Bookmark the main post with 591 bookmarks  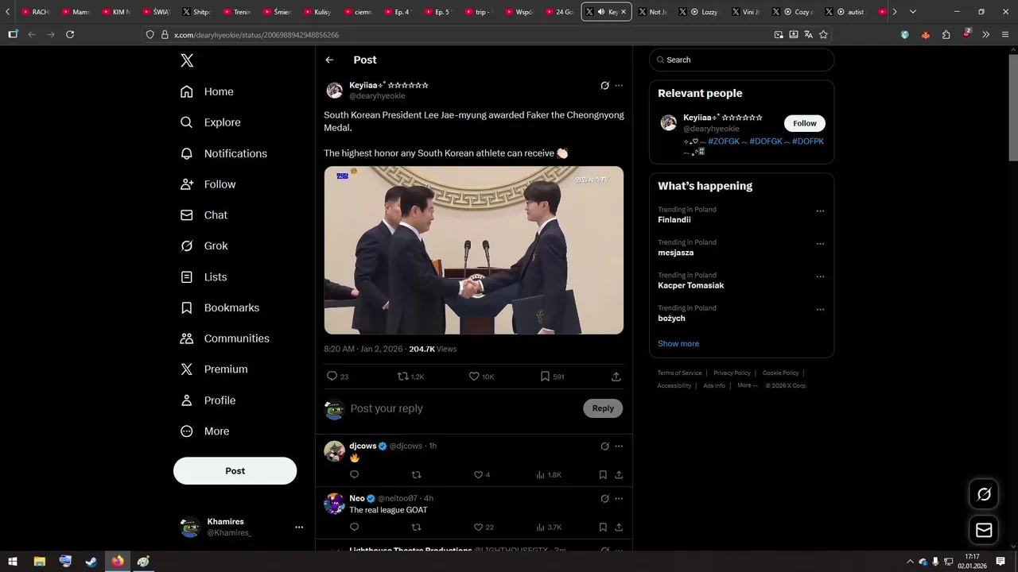tap(545, 377)
